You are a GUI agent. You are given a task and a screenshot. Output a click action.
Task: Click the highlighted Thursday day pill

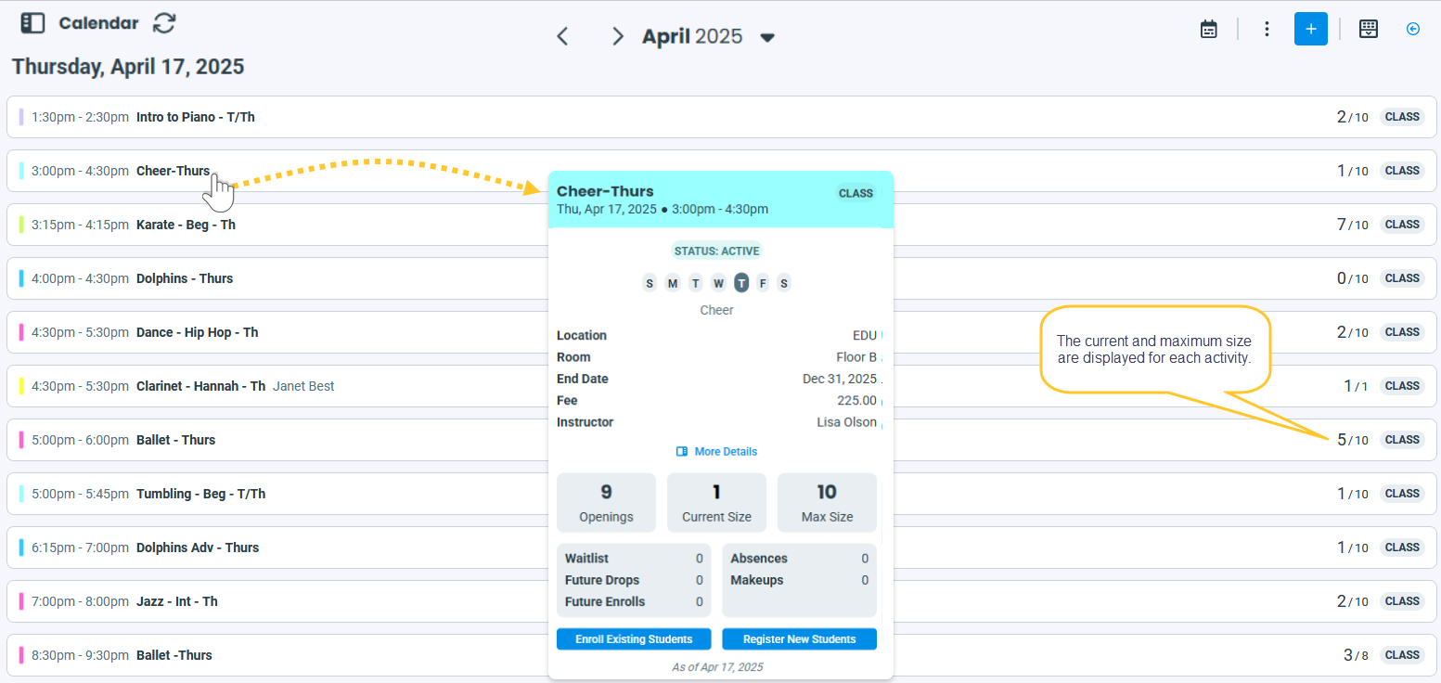coord(741,283)
